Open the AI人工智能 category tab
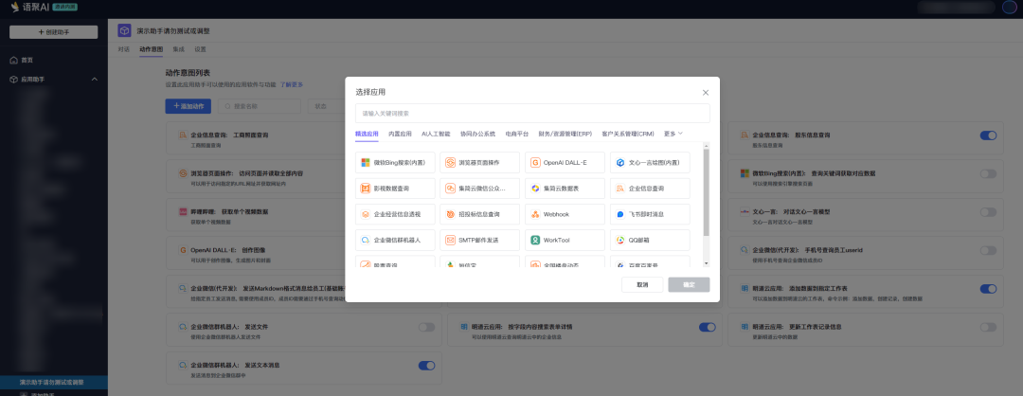Screen dimensions: 1023x396 (x=436, y=134)
